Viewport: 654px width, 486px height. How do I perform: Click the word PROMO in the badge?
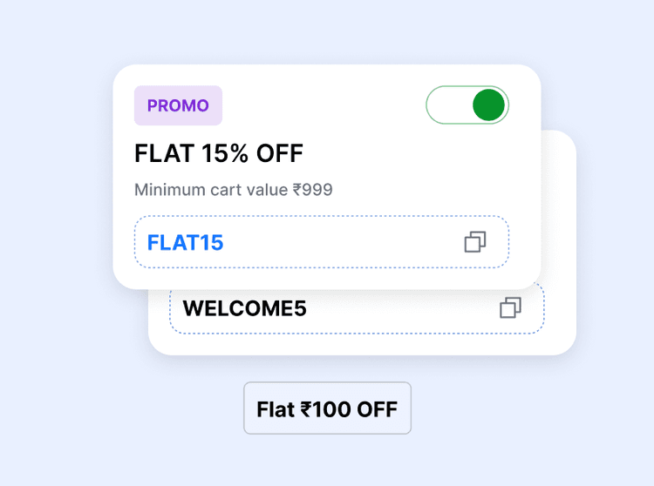(x=178, y=105)
